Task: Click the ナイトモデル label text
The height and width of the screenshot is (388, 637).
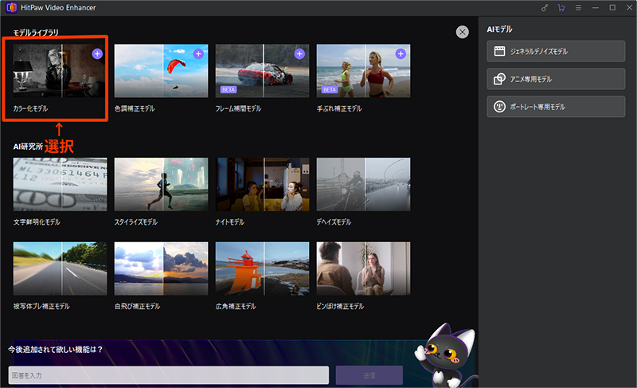Action: tap(229, 221)
